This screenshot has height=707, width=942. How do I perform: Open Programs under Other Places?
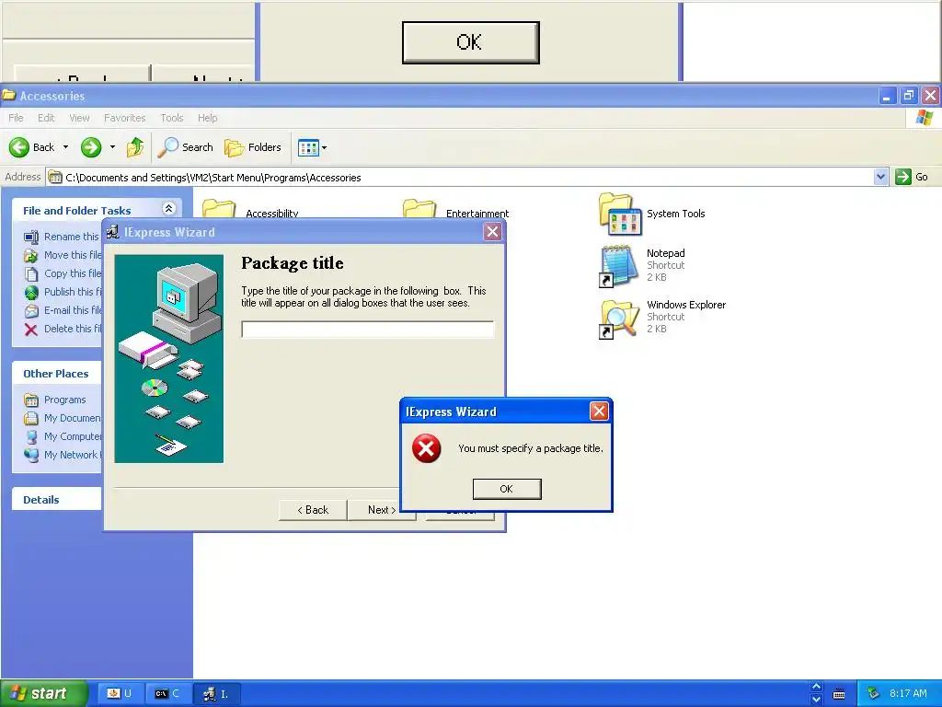click(65, 400)
